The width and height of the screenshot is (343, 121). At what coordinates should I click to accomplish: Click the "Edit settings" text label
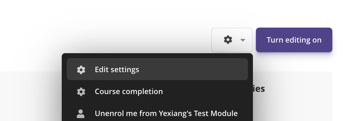[x=117, y=69]
